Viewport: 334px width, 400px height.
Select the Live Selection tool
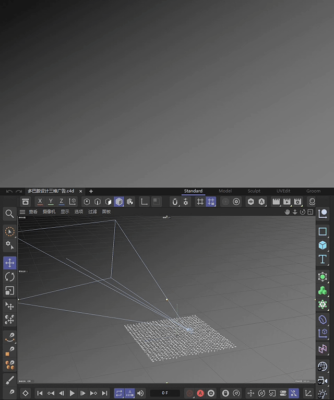[x=10, y=232]
